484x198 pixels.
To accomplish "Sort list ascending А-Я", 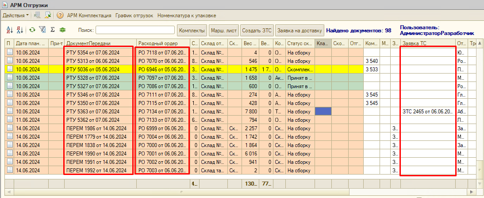I will (x=10, y=30).
